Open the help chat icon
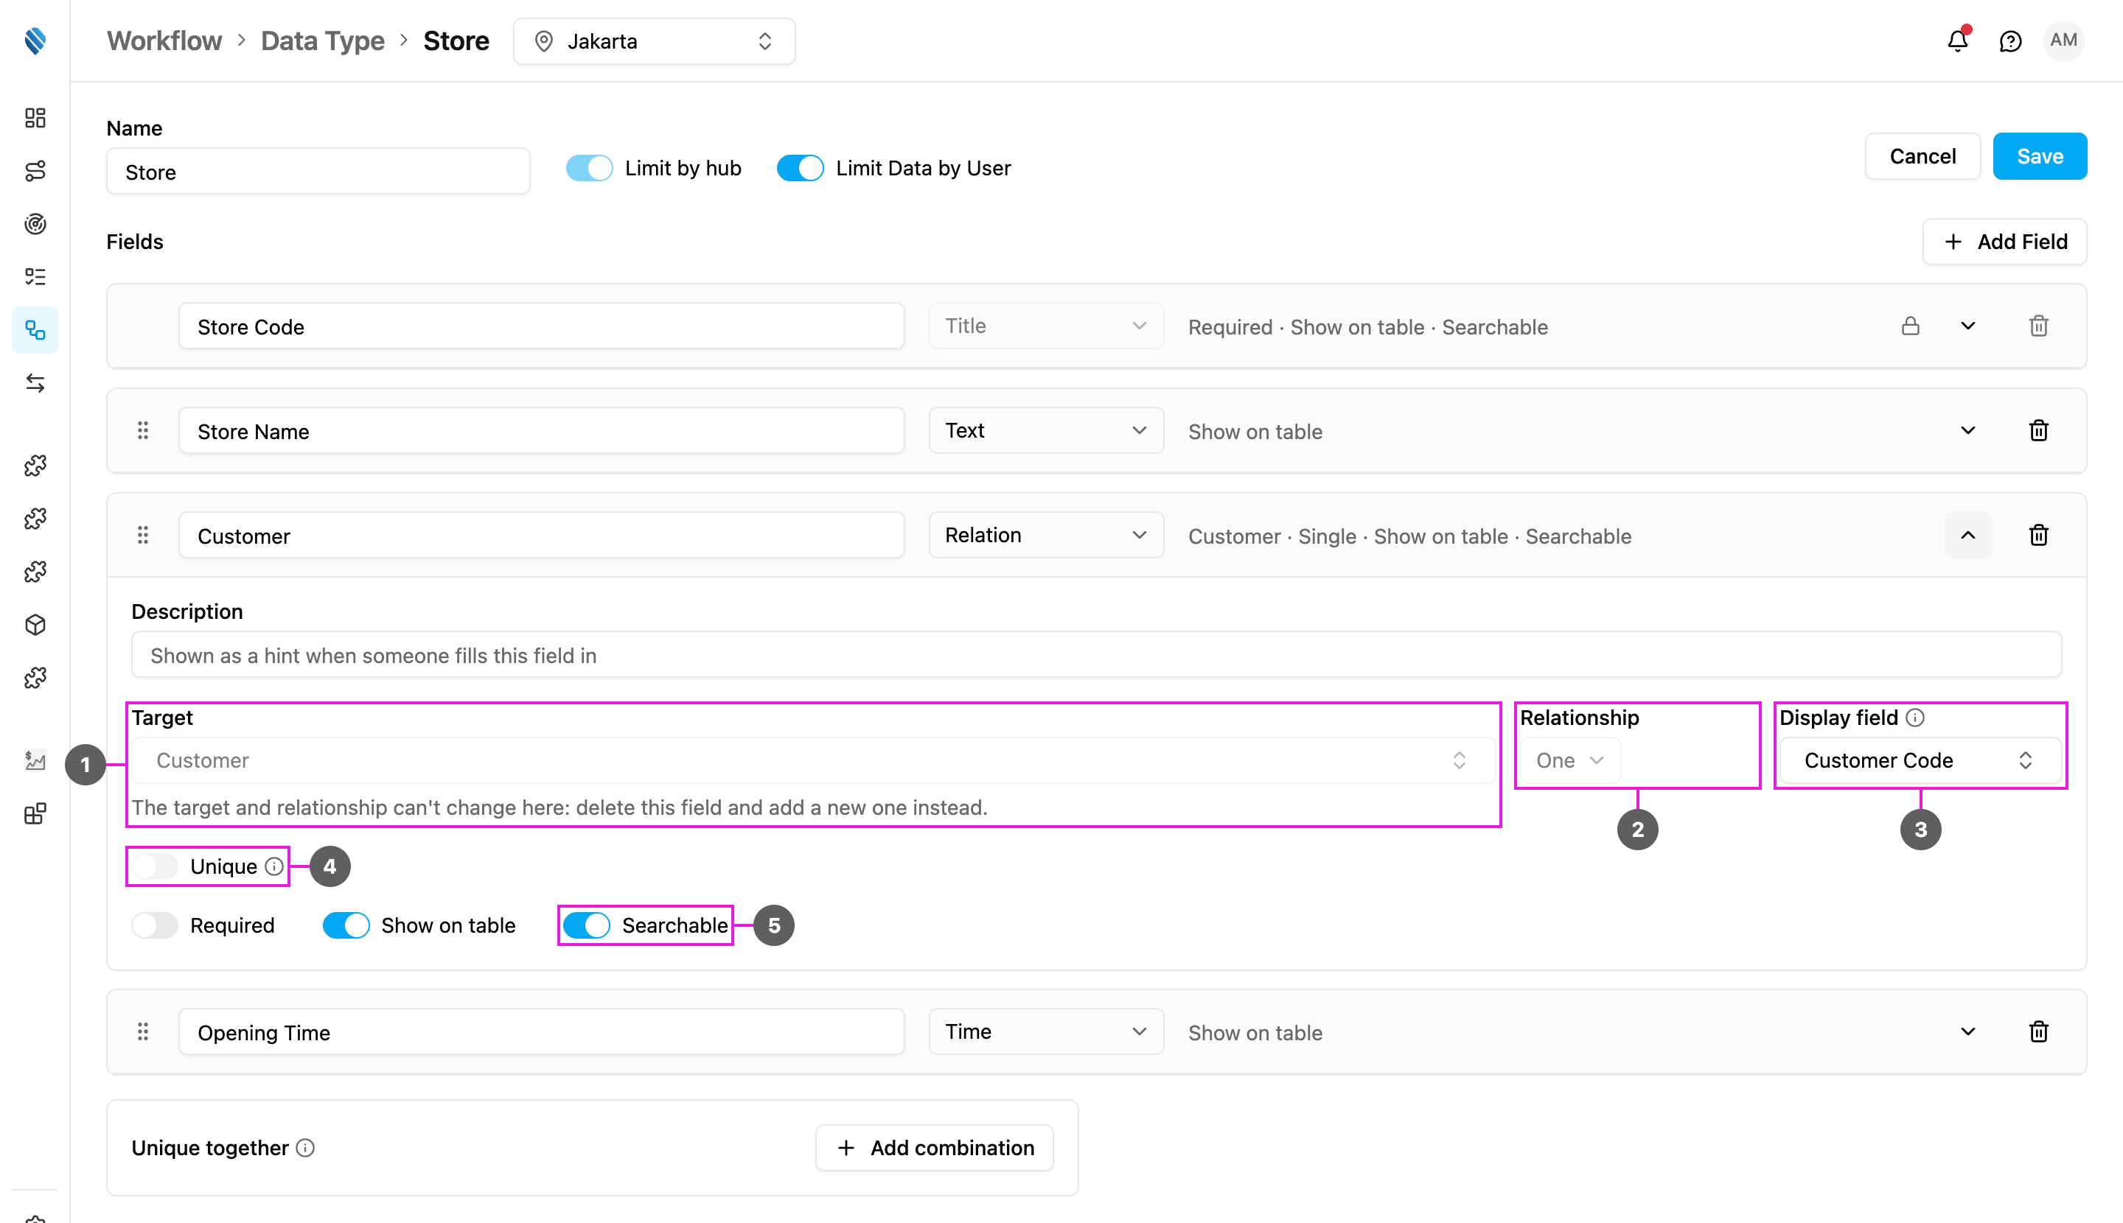The image size is (2123, 1223). point(2009,41)
